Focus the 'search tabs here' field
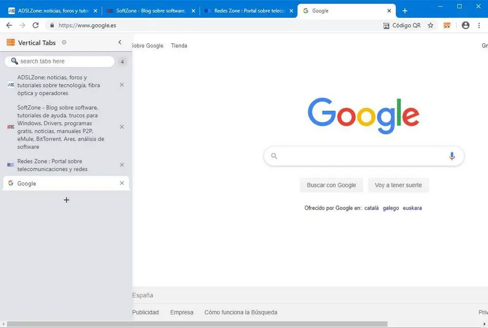The width and height of the screenshot is (488, 328). [x=60, y=61]
